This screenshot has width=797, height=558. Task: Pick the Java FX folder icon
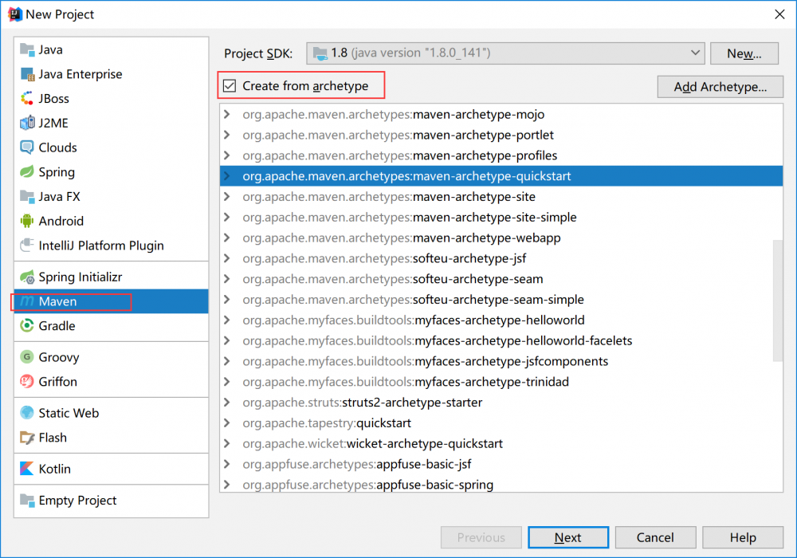click(x=27, y=196)
